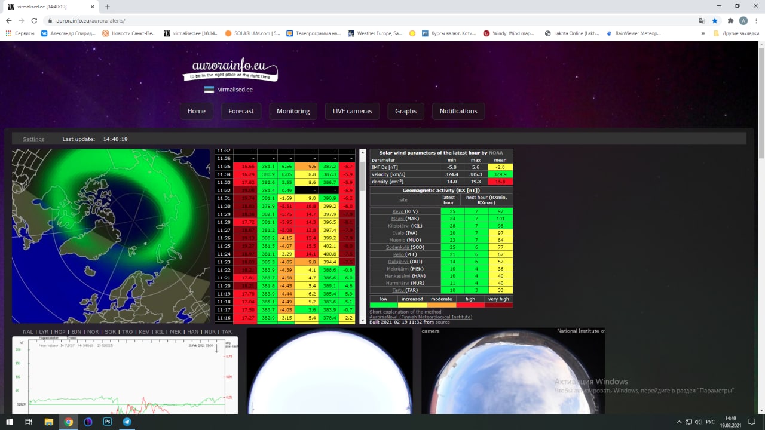Screen dimensions: 765x430
Task: Open the RainViewer bookmark
Action: coord(633,33)
